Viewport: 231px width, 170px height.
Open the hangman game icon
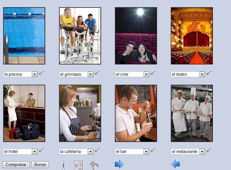pos(64,165)
